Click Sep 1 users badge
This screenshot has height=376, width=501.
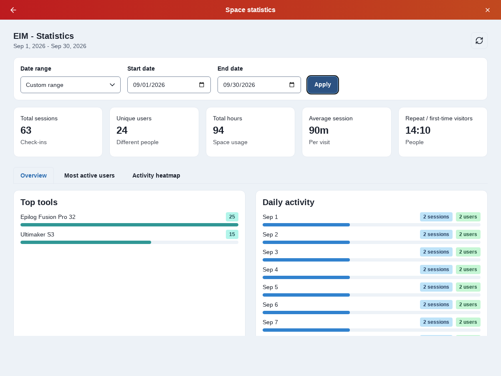click(x=468, y=217)
